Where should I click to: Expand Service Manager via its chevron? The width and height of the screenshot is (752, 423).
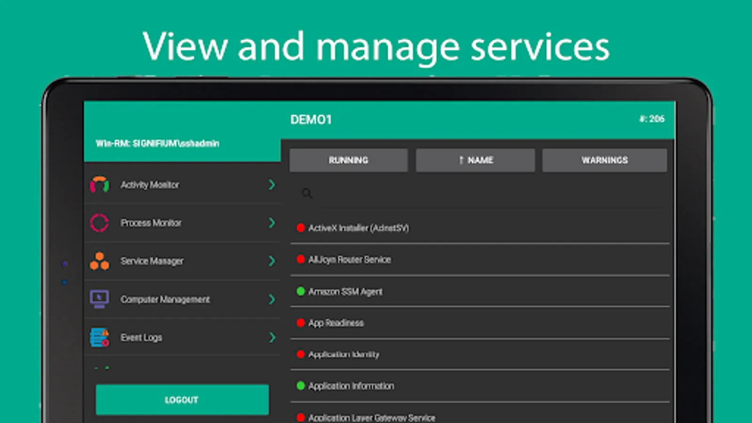(272, 261)
